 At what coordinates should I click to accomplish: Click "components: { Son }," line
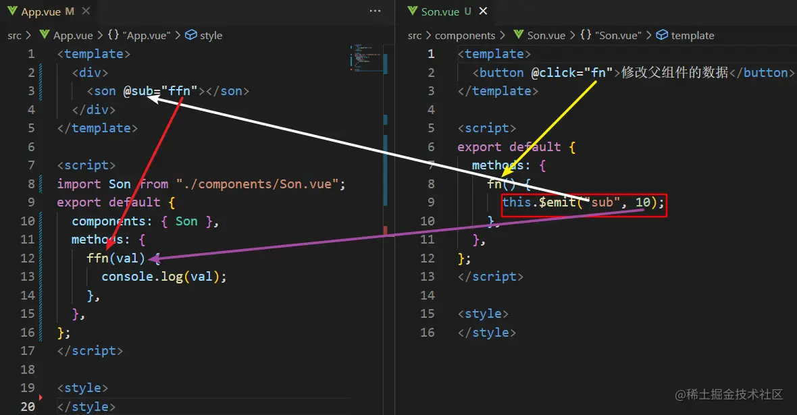145,221
